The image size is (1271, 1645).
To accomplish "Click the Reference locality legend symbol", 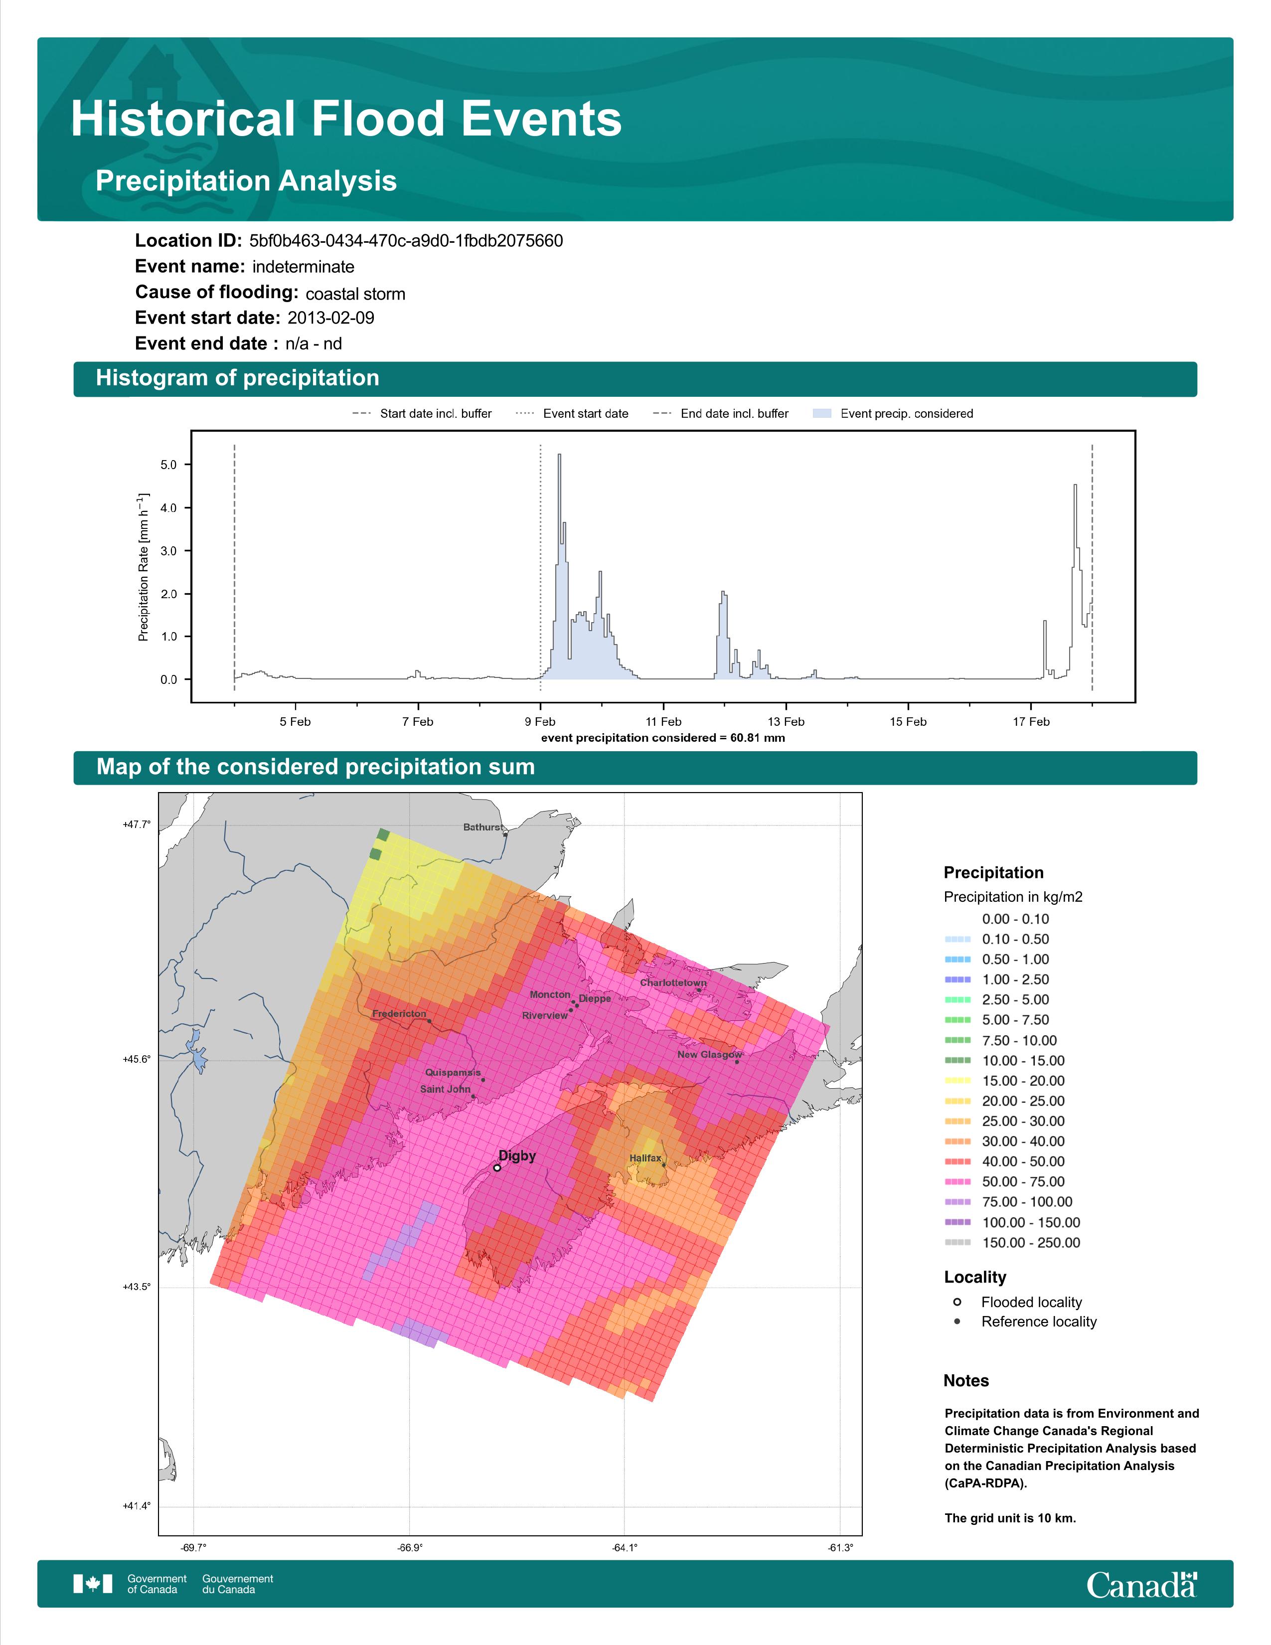I will [x=957, y=1321].
